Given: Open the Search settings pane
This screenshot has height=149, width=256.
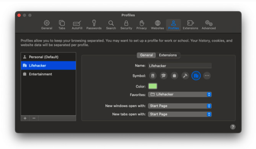Looking at the screenshot, I should tap(111, 25).
